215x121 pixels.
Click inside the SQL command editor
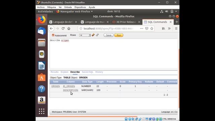click(114, 53)
